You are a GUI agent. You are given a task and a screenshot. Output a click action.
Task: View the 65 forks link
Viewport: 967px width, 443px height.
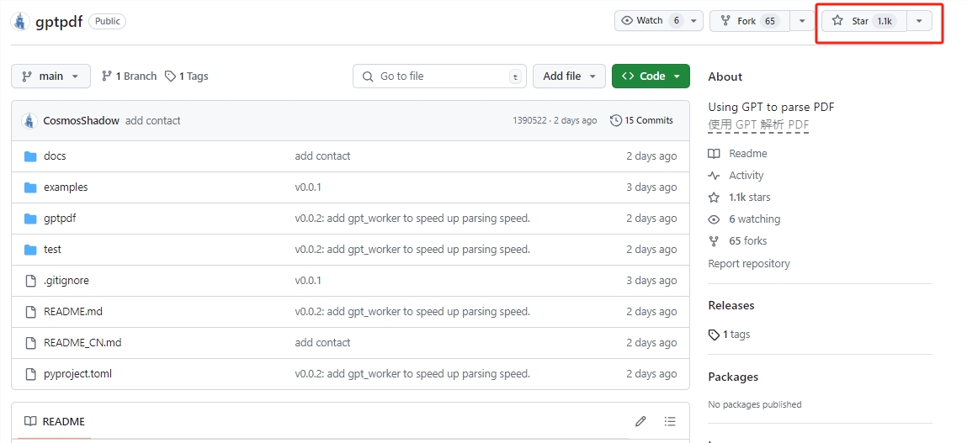pyautogui.click(x=737, y=241)
